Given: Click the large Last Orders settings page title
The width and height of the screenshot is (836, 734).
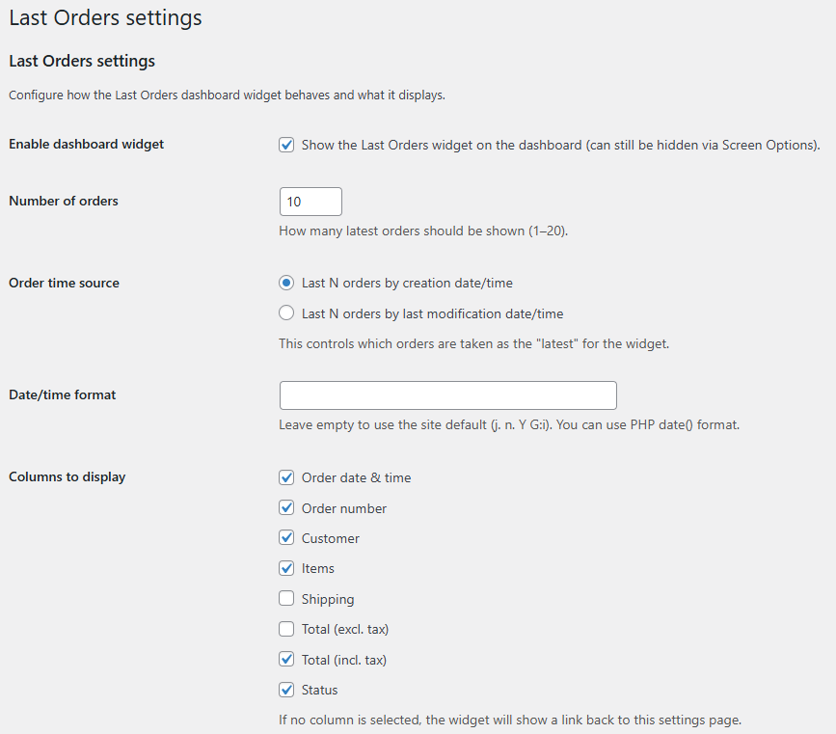Looking at the screenshot, I should (105, 17).
